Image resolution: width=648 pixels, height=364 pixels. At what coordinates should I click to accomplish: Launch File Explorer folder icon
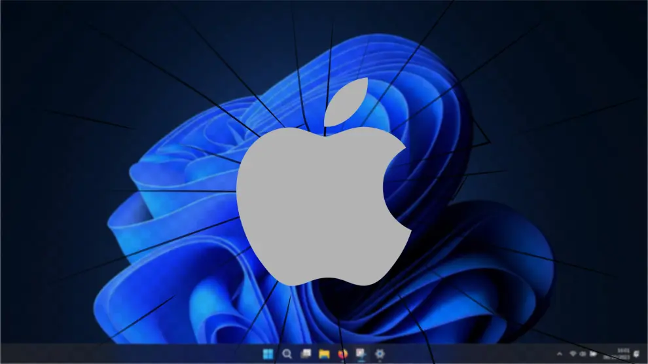point(323,354)
